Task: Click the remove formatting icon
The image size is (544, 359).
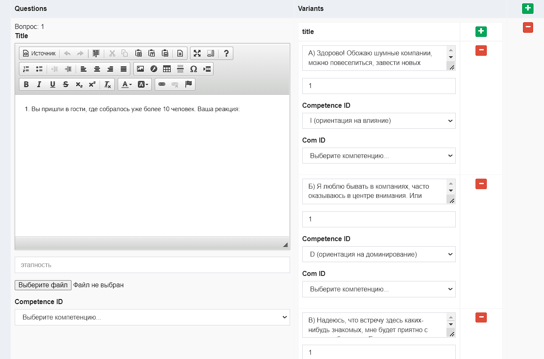Action: coord(108,84)
